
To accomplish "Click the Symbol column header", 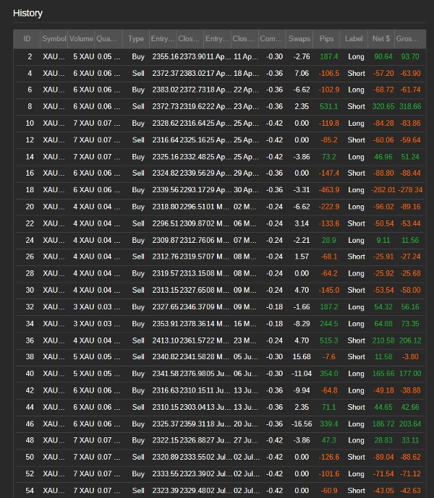I will (x=54, y=39).
